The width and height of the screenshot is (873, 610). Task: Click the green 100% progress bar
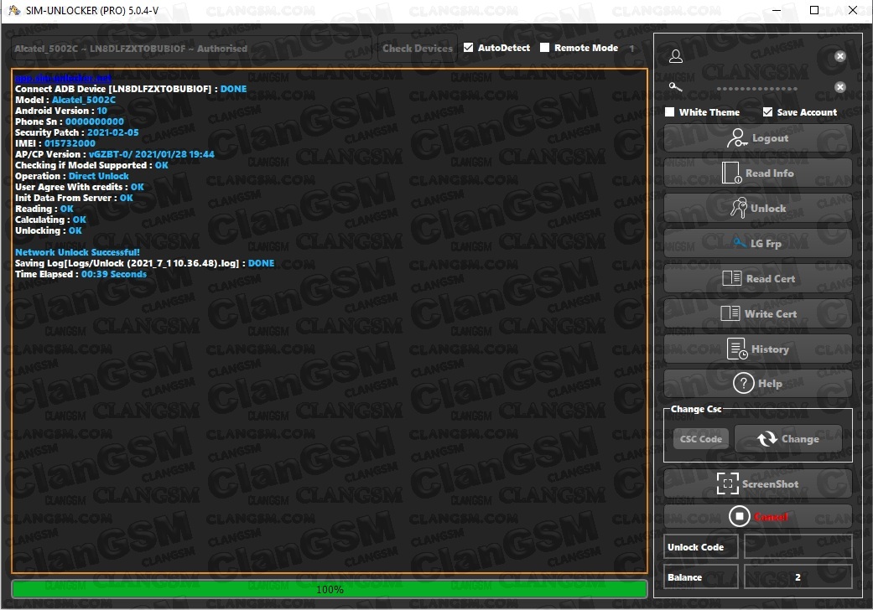coord(329,589)
